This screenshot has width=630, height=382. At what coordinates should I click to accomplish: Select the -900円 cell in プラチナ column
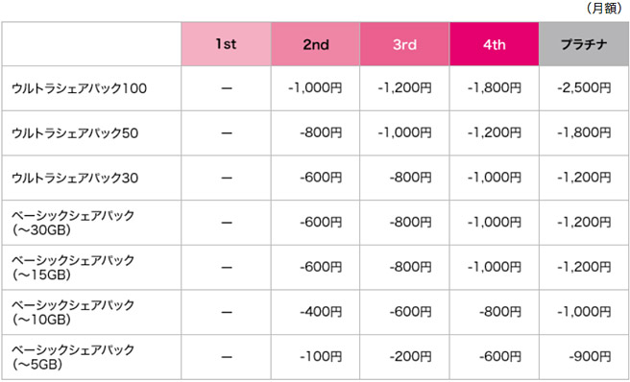590,357
